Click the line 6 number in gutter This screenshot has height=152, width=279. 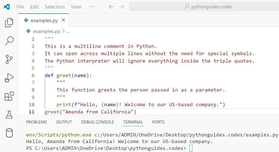(33, 75)
